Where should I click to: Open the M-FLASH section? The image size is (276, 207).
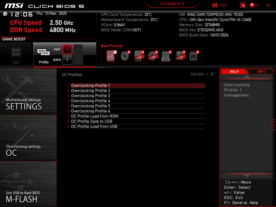click(28, 184)
